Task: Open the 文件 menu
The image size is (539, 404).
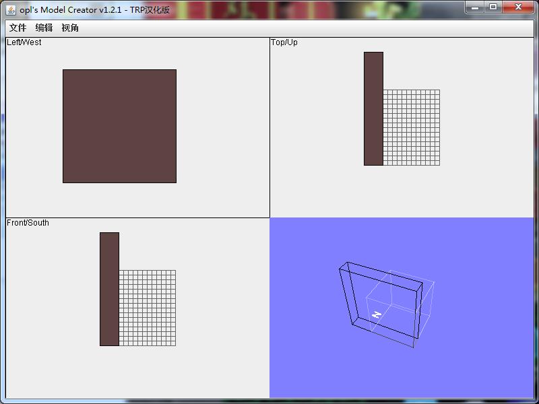Action: (x=18, y=28)
